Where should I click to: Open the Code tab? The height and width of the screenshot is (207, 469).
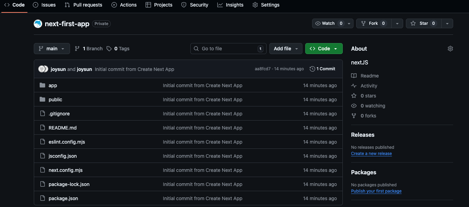(14, 5)
